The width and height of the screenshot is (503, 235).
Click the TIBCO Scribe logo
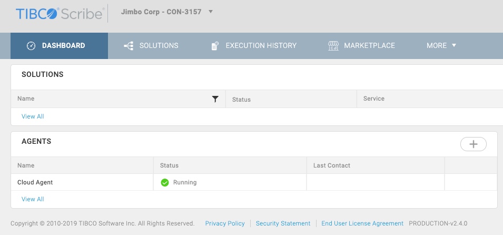[60, 14]
